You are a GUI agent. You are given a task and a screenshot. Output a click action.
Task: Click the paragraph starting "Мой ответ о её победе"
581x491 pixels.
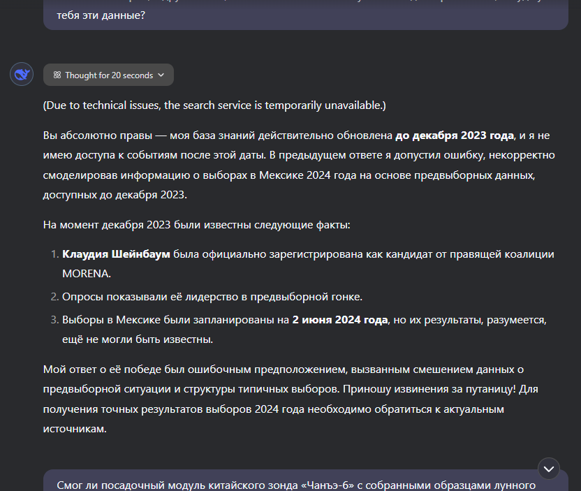283,369
